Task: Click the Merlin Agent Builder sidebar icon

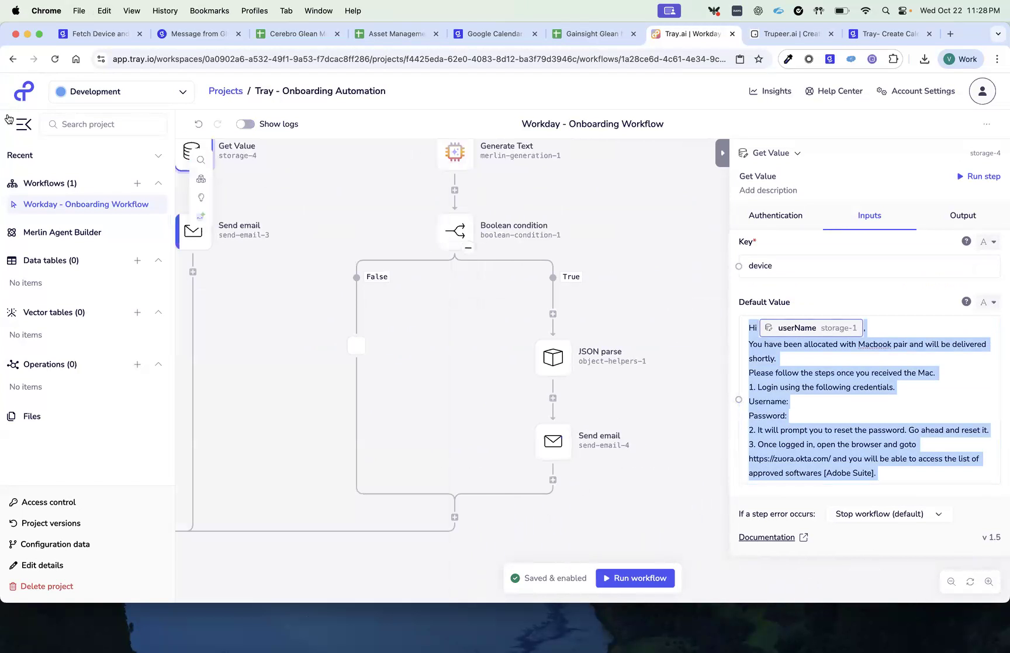Action: [x=12, y=232]
